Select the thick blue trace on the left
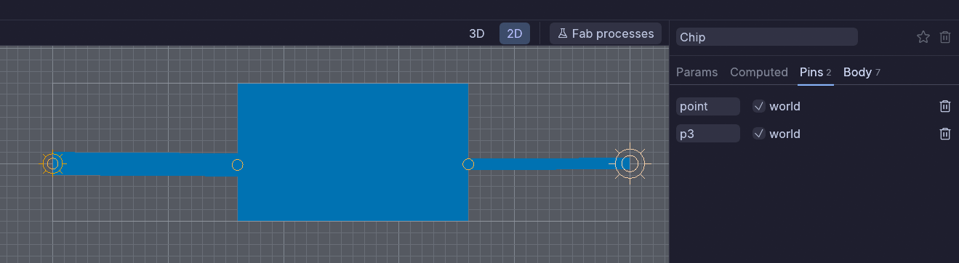This screenshot has height=263, width=959. coord(145,164)
